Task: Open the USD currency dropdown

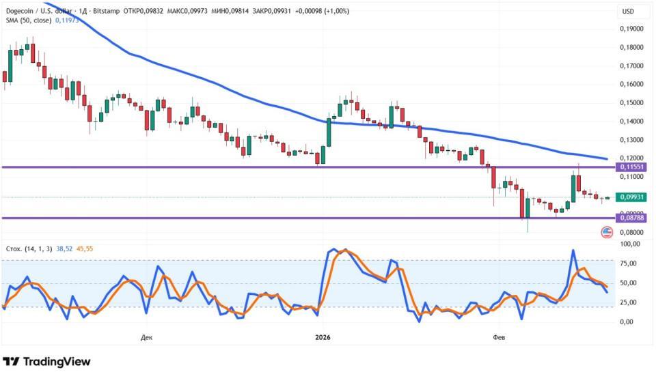Action: pos(627,12)
